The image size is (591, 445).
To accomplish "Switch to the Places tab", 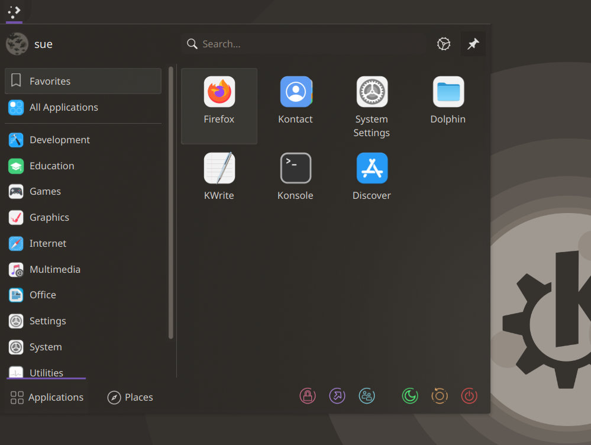I will tap(130, 397).
